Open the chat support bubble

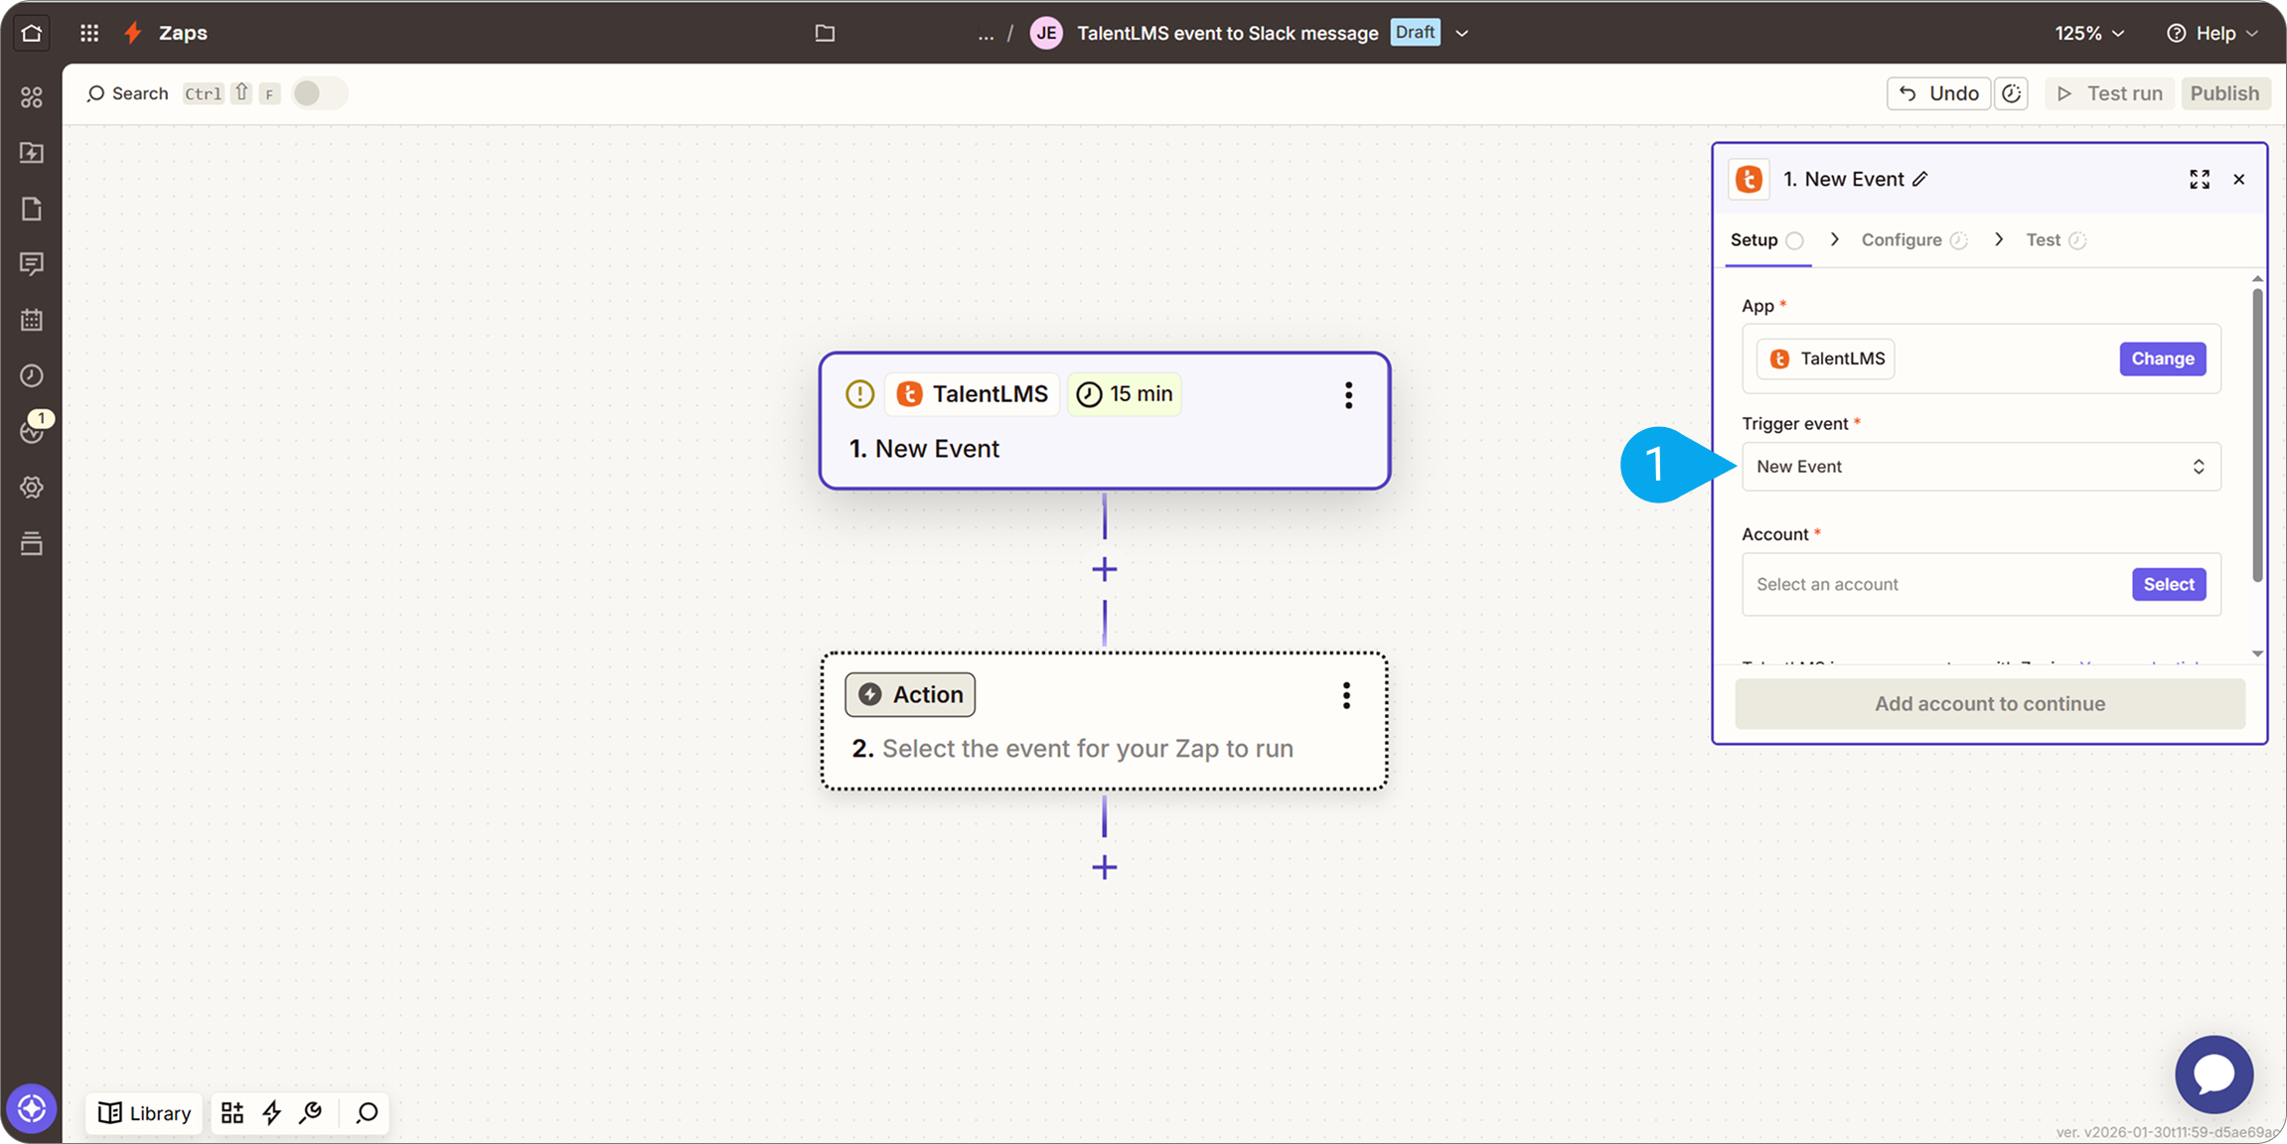[2213, 1073]
